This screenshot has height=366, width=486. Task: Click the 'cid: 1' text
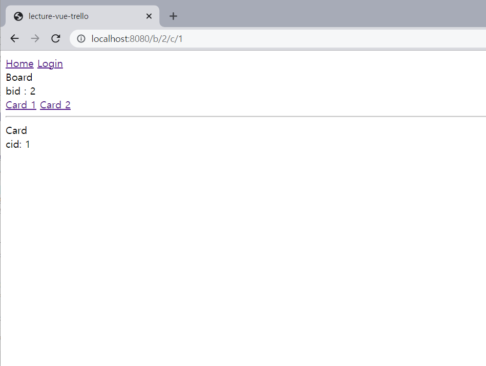point(17,144)
